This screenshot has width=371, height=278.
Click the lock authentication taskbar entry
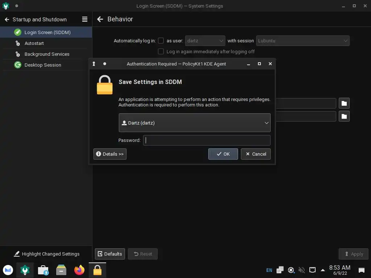pyautogui.click(x=97, y=270)
